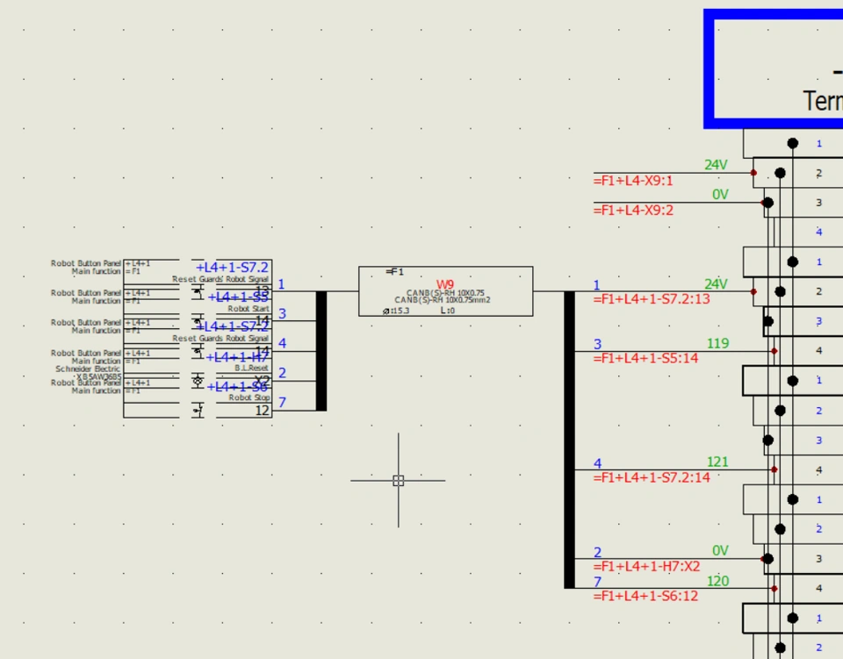The width and height of the screenshot is (843, 659).
Task: Select the =F1+L4-X9:2 target reference
Action: point(633,211)
